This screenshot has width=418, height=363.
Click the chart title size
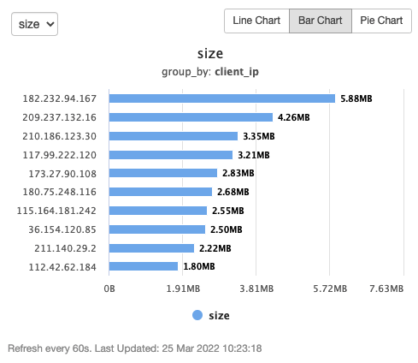pyautogui.click(x=210, y=54)
